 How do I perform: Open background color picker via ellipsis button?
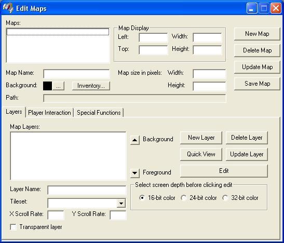(x=58, y=86)
